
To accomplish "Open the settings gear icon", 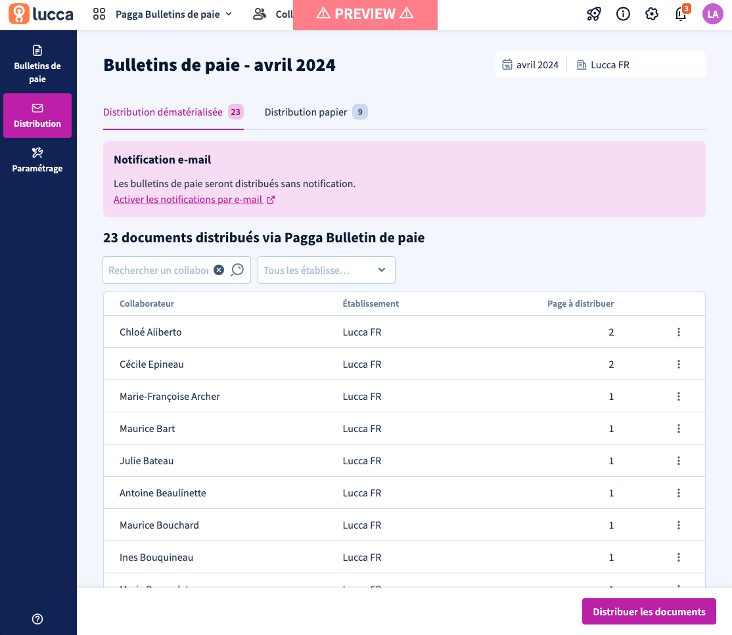I will (652, 14).
